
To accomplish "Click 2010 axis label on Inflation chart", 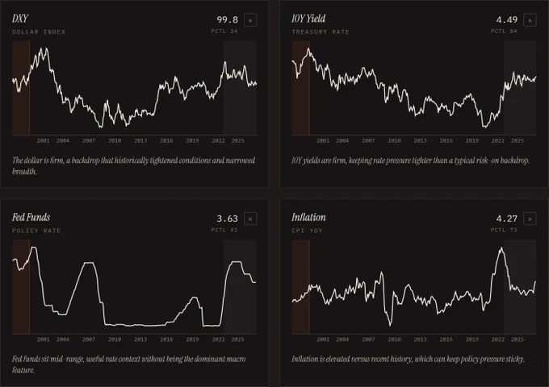I will [394, 339].
